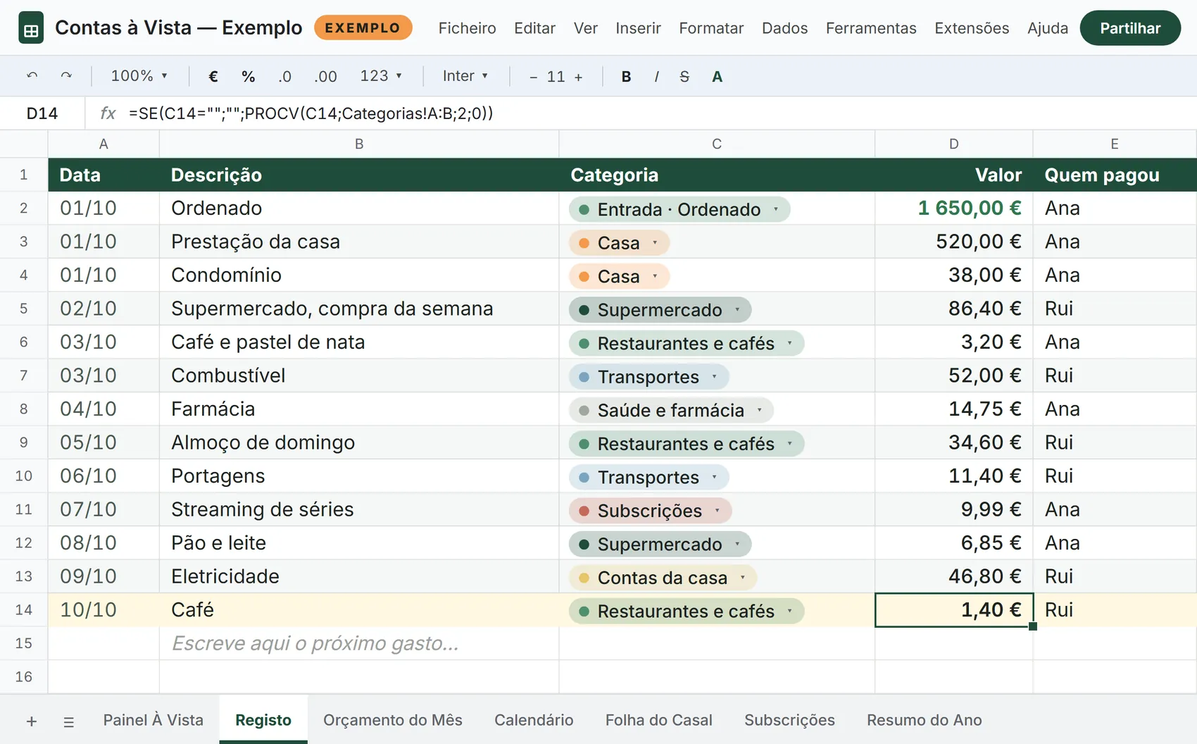This screenshot has width=1197, height=744.
Task: Increase decimal places (.00)
Action: (325, 76)
